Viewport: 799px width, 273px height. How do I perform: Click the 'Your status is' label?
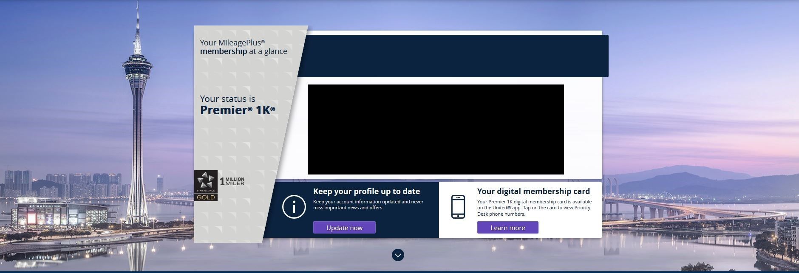[228, 99]
